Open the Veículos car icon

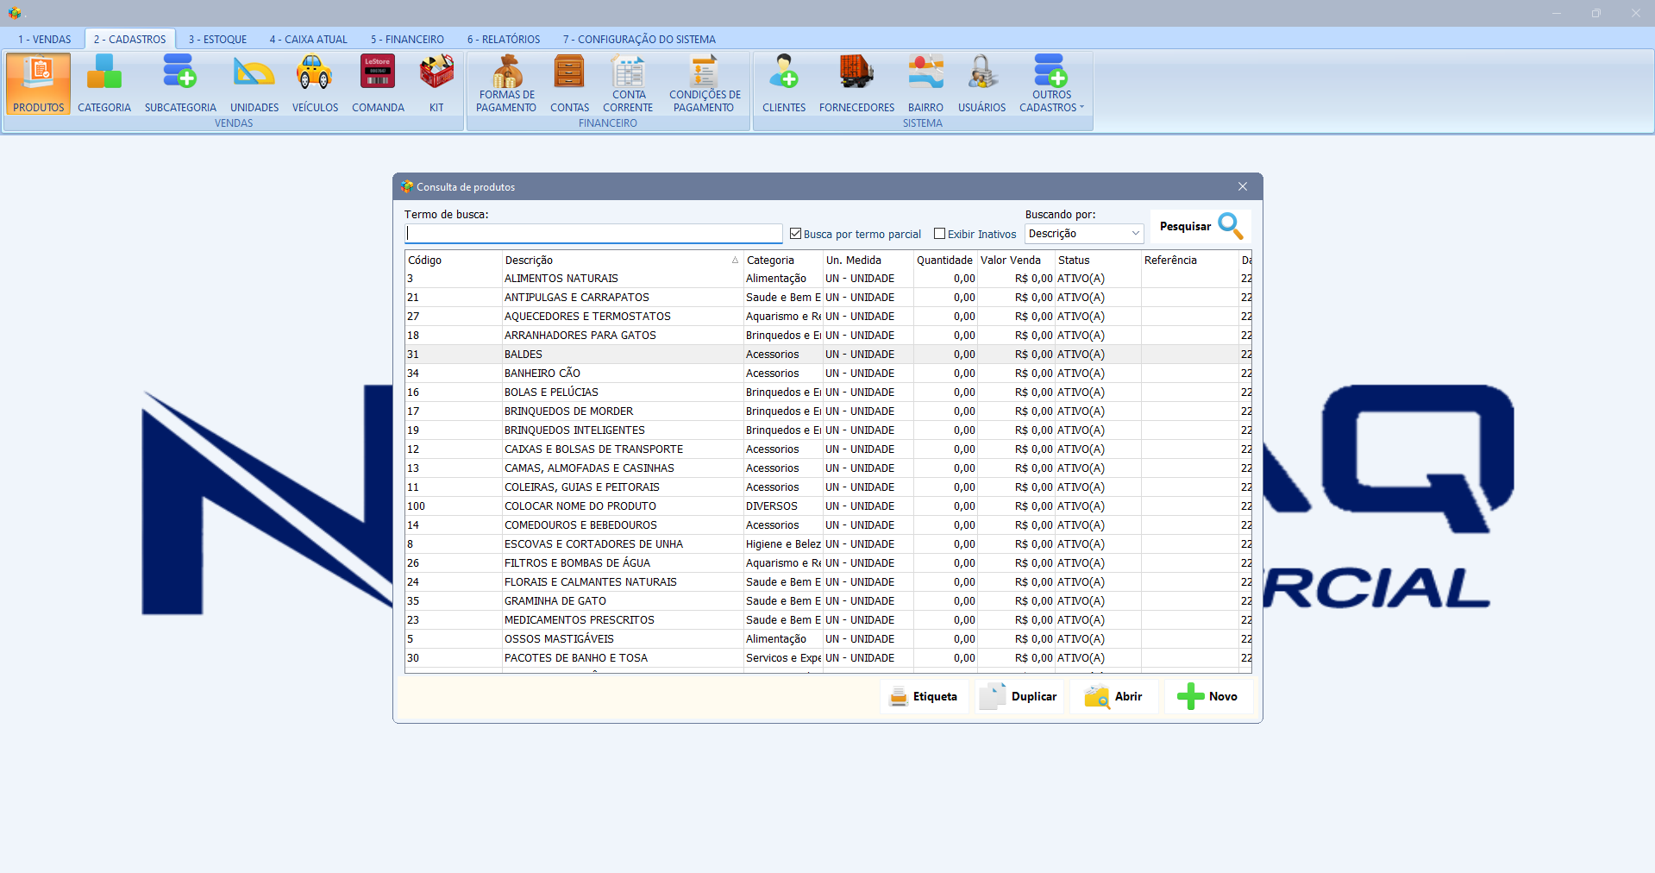pyautogui.click(x=315, y=83)
